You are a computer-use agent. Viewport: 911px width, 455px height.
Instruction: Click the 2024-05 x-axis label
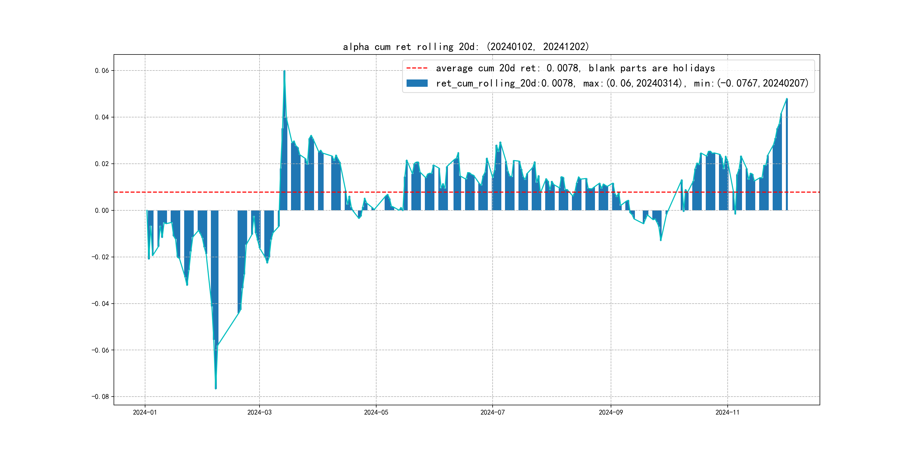376,412
